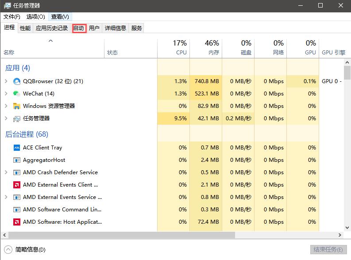351x260 pixels.
Task: Click the AggregatorHost process icon
Action: click(x=17, y=160)
